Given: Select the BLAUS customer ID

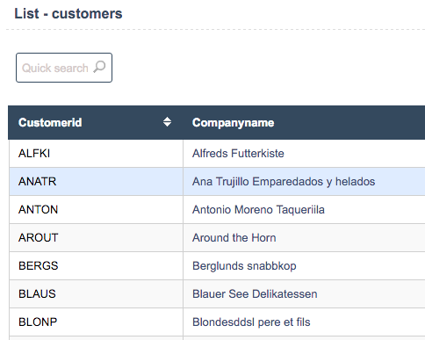Looking at the screenshot, I should click(x=37, y=294).
